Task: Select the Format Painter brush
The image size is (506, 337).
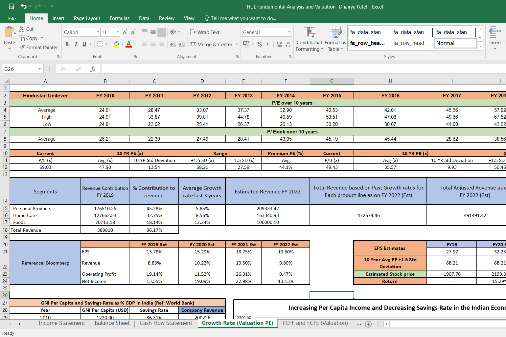Action: pos(22,47)
